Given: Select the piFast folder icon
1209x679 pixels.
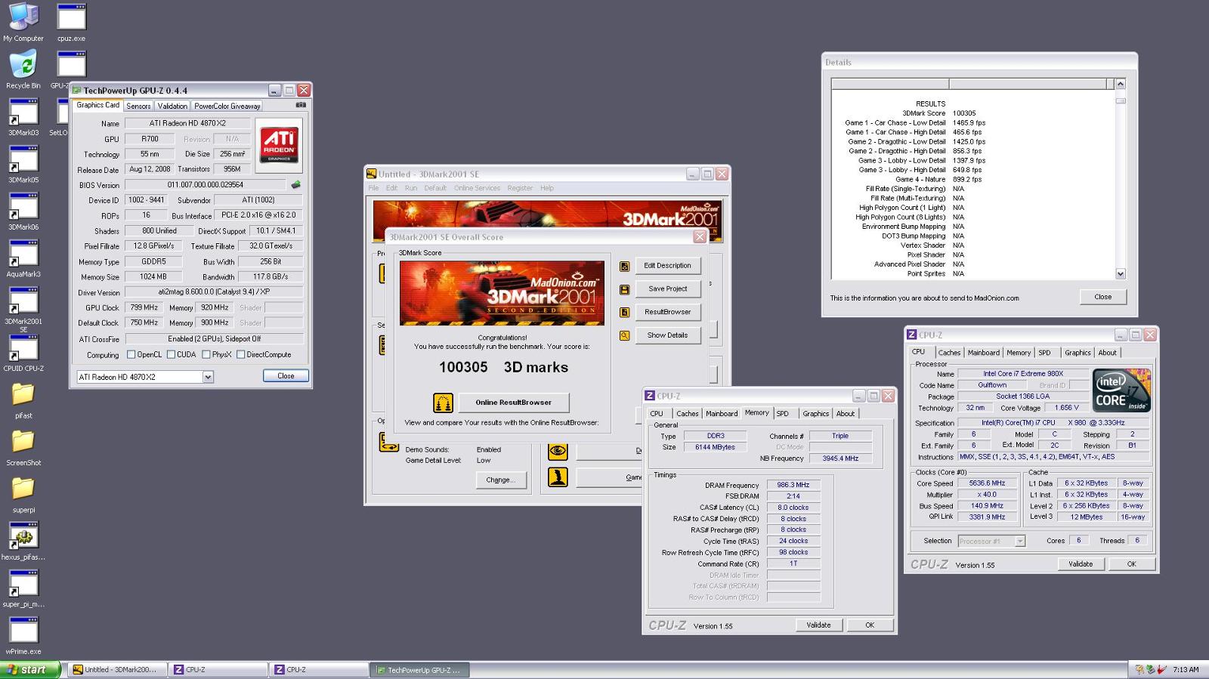Looking at the screenshot, I should (x=23, y=400).
